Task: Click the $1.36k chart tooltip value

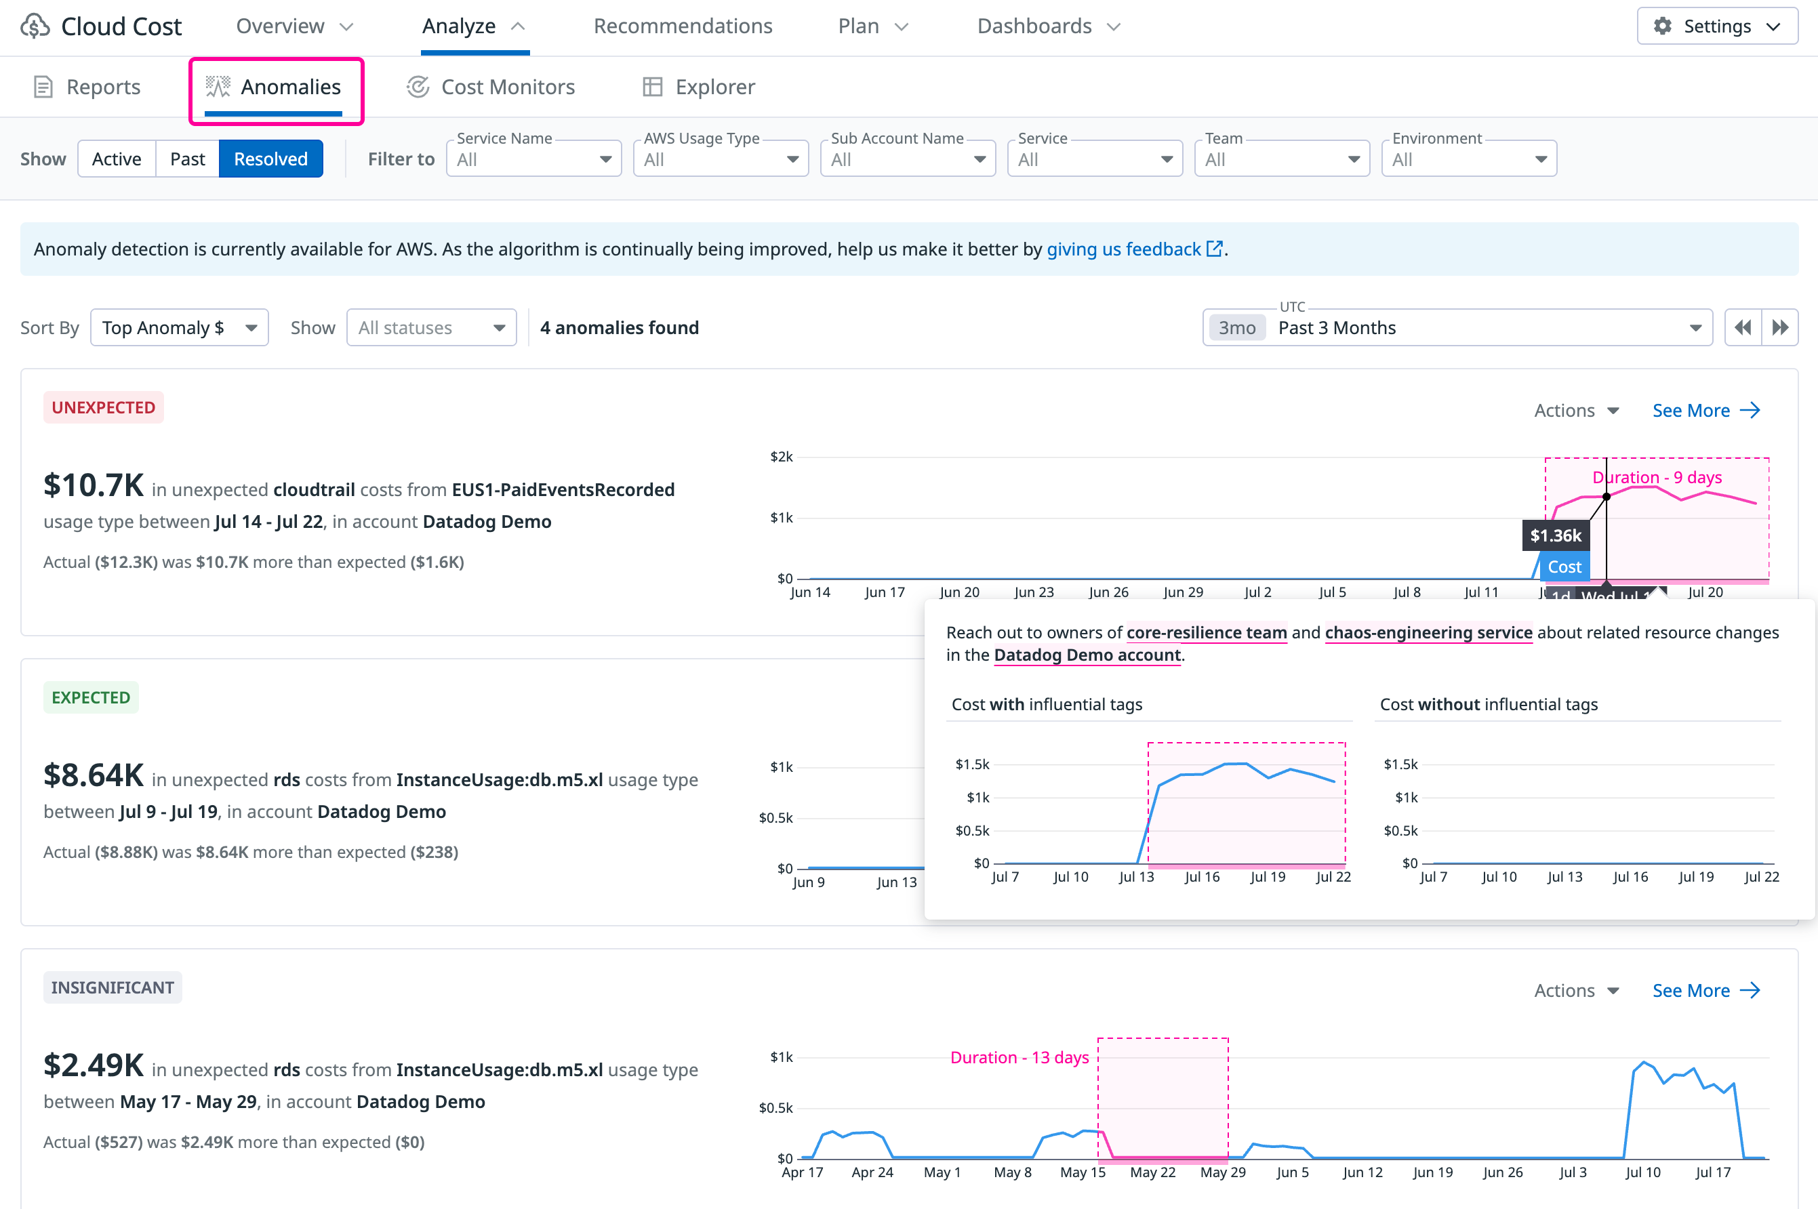Action: (x=1555, y=535)
